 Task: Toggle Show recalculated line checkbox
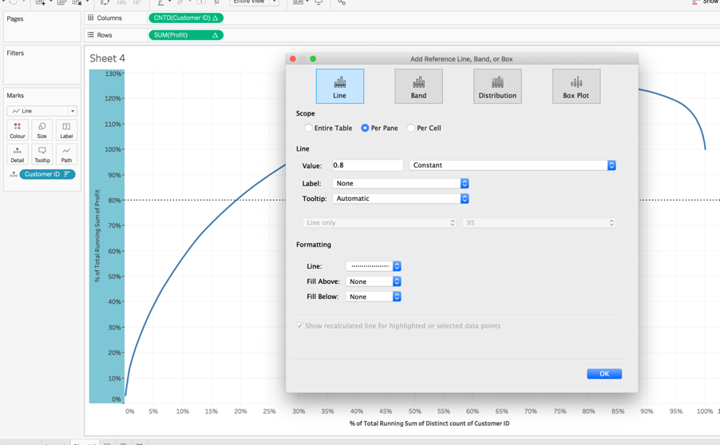coord(300,325)
